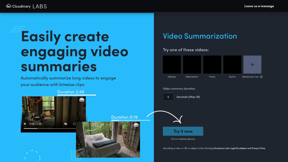Click the plus icon to upload your own video
Viewport: 288px width, 162px height.
(252, 64)
